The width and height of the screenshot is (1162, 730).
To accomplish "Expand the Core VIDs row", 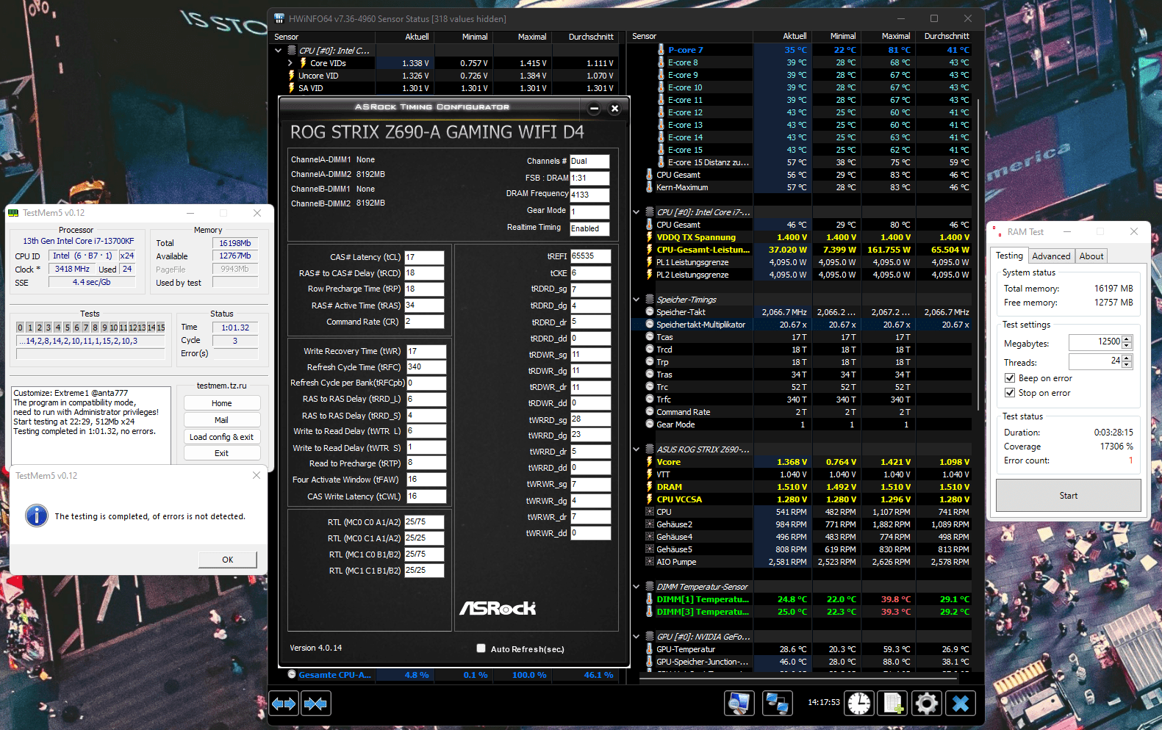I will pyautogui.click(x=290, y=63).
